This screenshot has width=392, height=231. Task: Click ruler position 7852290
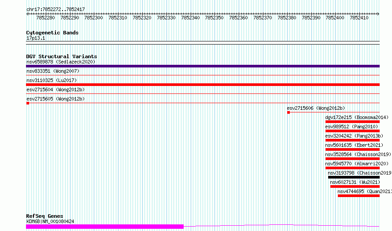70,18
